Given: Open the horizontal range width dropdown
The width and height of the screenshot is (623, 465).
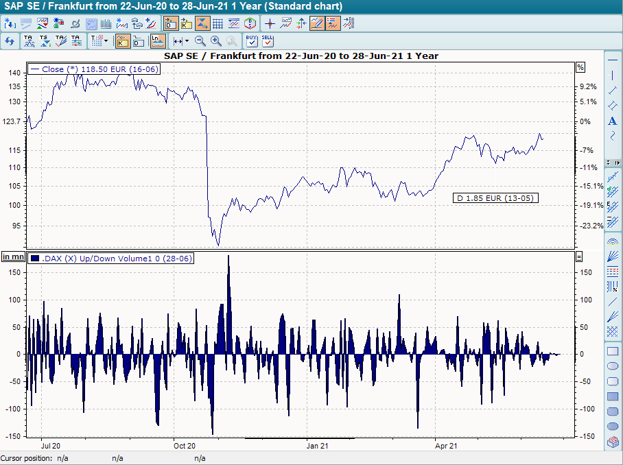Looking at the screenshot, I should click(x=186, y=41).
